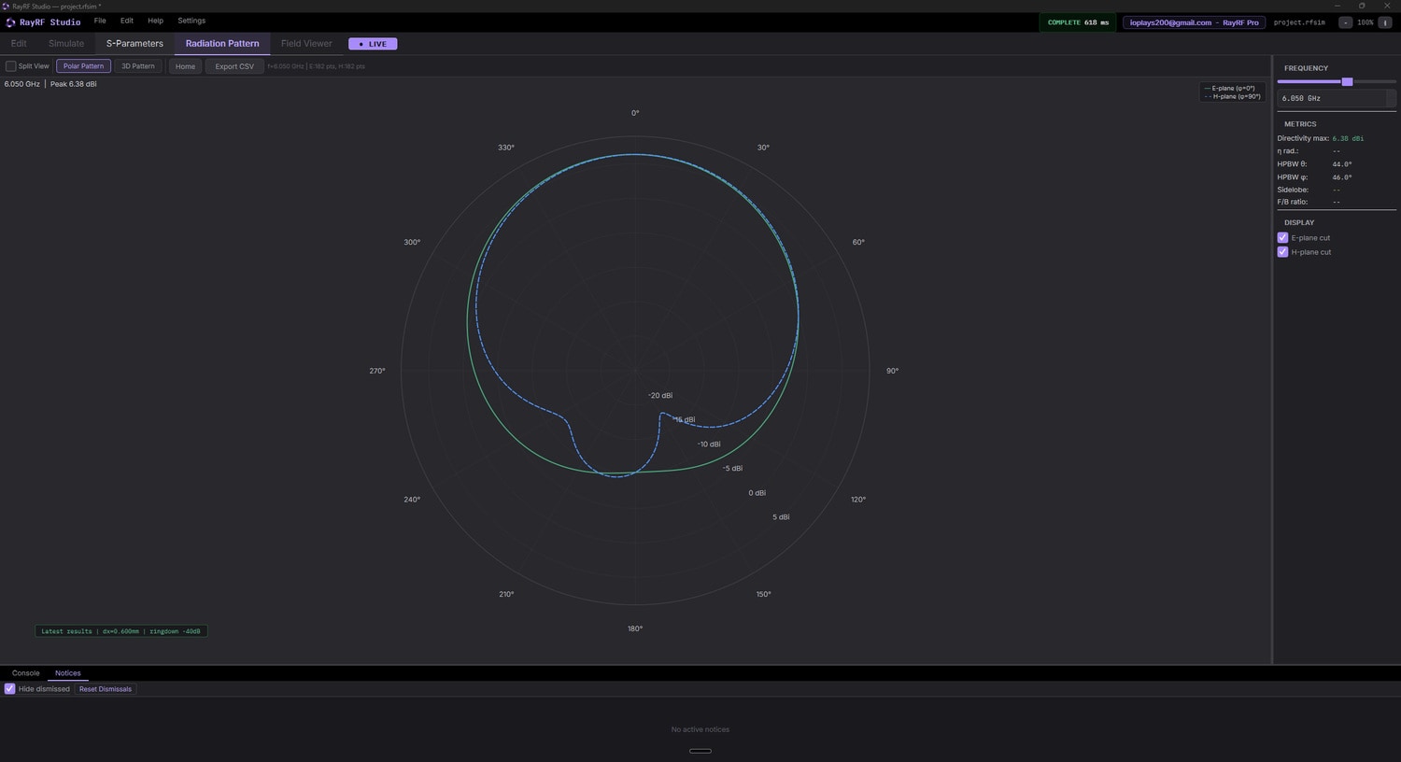Click the COMPLETE 618 ms status badge
Screen dimensions: 1401x762
tap(1078, 22)
